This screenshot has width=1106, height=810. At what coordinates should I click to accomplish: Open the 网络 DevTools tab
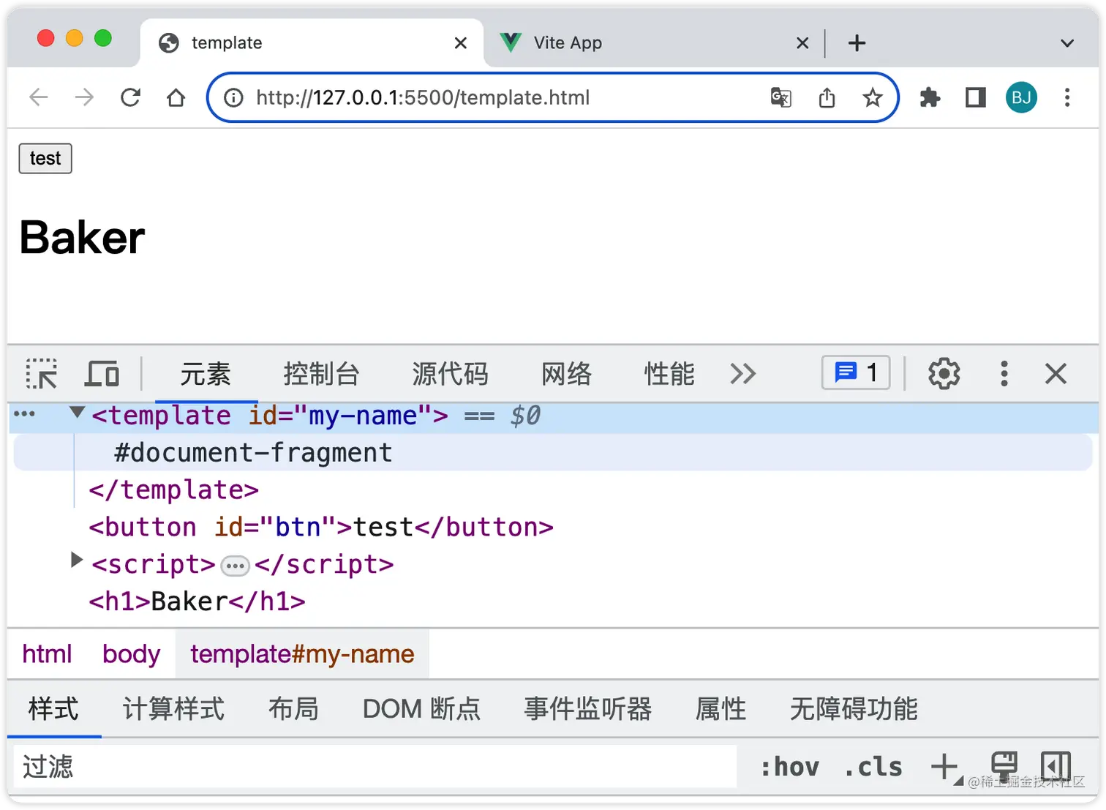[x=567, y=374]
